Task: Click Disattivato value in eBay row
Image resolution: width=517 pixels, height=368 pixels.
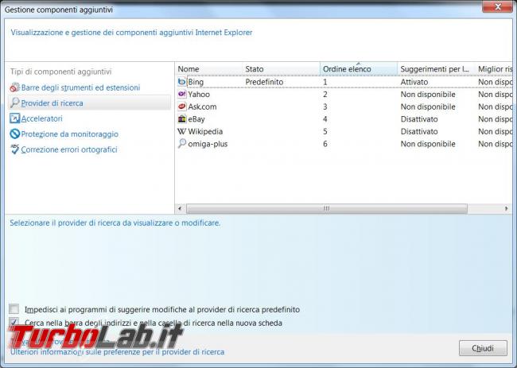Action: pos(419,119)
